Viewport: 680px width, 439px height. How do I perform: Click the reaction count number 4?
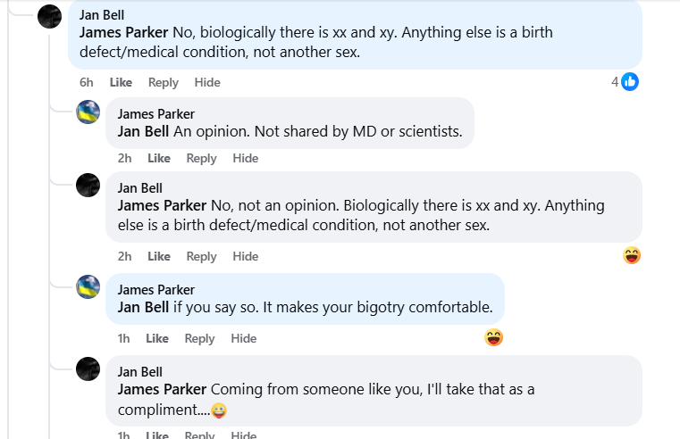615,82
